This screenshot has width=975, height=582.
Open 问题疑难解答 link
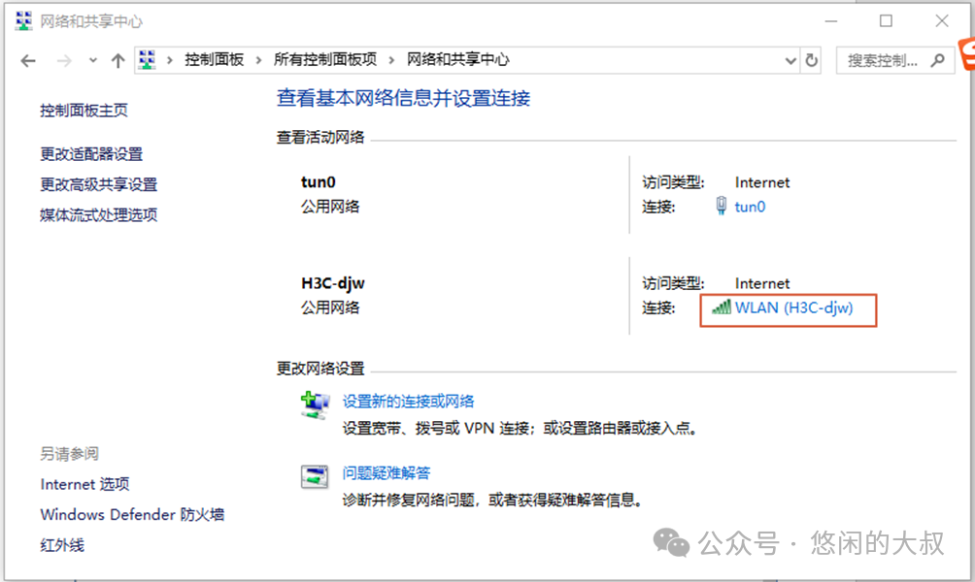[x=387, y=473]
